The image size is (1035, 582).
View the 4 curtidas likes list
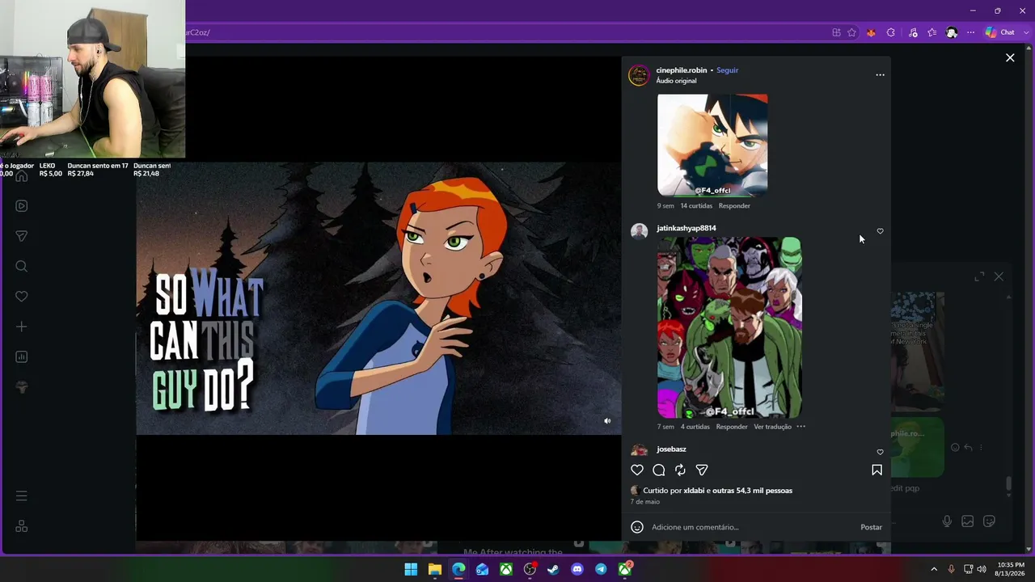coord(695,427)
